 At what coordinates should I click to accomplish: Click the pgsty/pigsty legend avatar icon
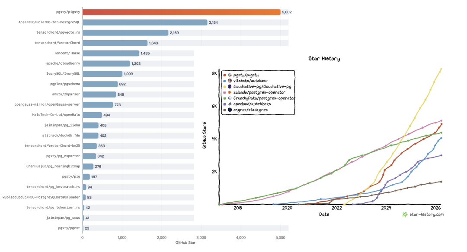tap(230, 75)
